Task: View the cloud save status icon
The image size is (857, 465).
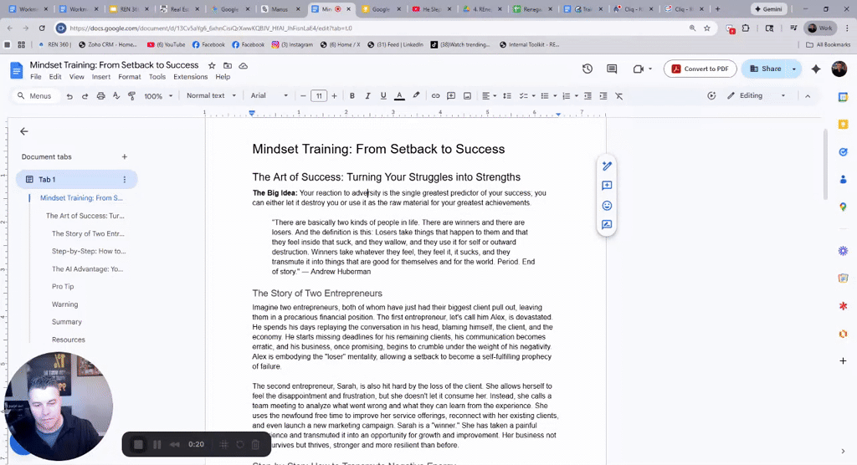Action: (244, 65)
